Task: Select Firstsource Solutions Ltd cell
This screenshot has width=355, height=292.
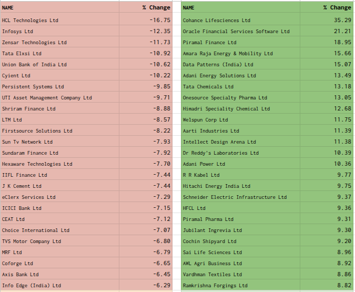Action: pyautogui.click(x=59, y=130)
